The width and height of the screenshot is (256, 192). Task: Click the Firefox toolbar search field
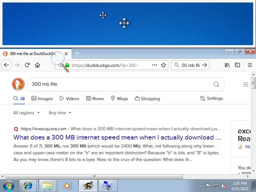click(x=190, y=65)
